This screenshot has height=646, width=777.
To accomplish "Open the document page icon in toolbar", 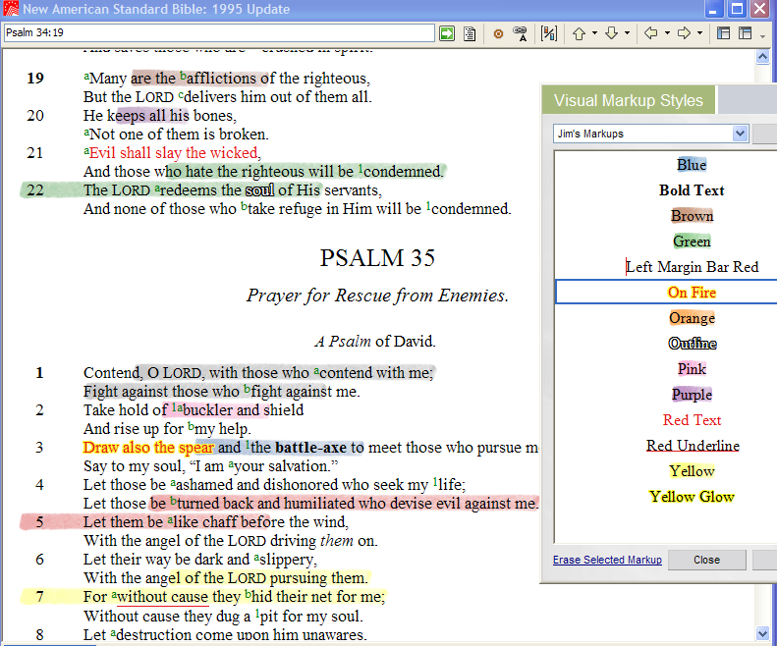I will [470, 33].
